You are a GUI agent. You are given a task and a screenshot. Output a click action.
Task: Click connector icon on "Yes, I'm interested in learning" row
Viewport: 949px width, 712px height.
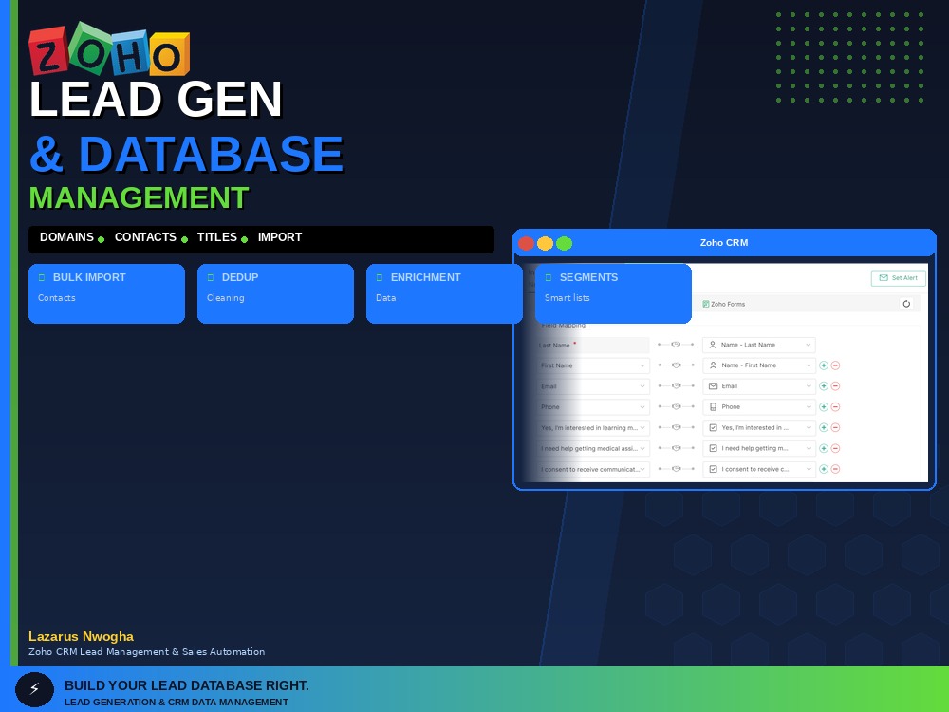[676, 427]
